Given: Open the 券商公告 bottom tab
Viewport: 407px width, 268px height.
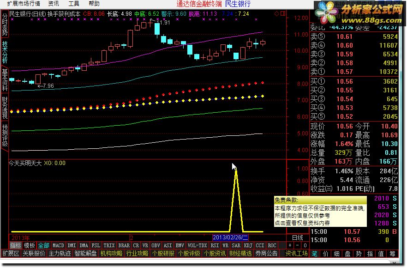Looking at the screenshot, I should 266,253.
